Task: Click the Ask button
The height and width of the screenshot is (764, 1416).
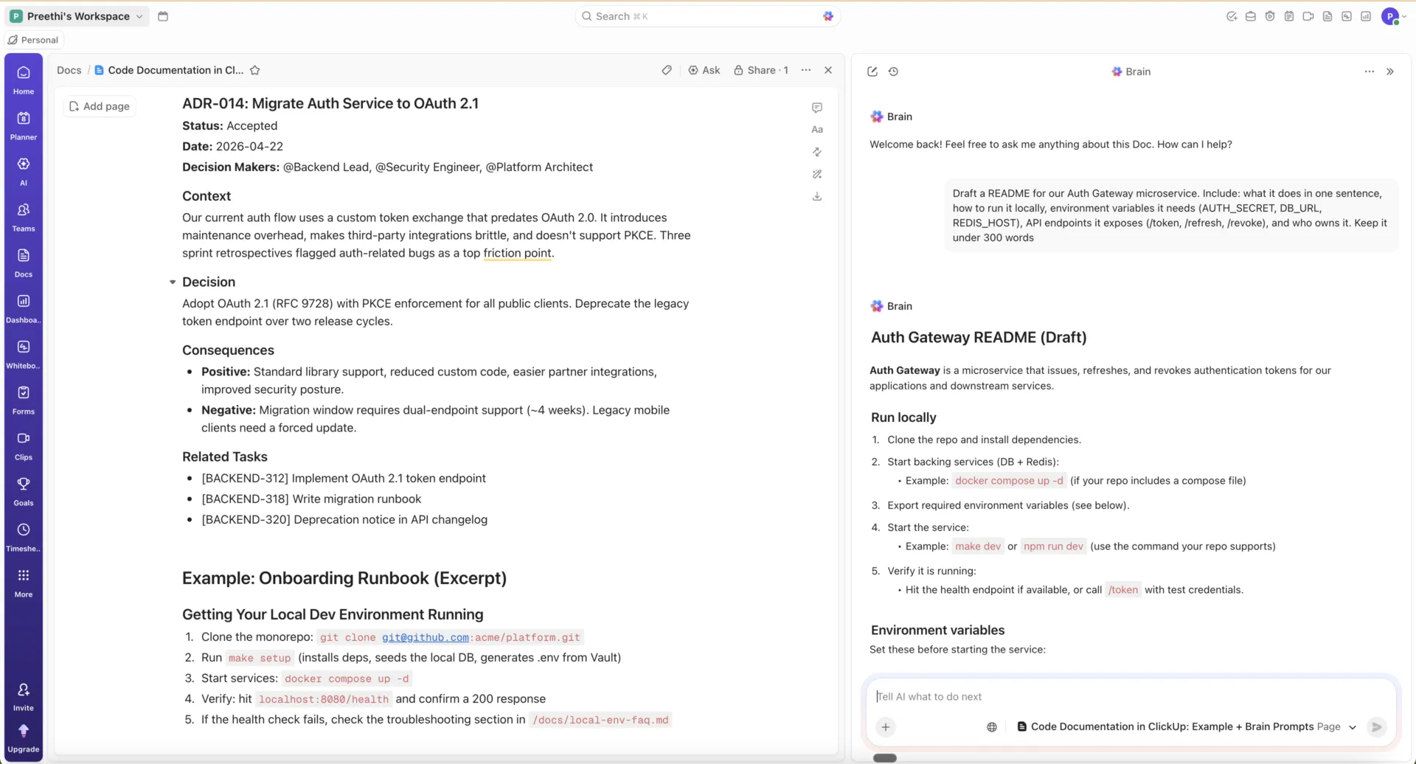Action: 704,70
